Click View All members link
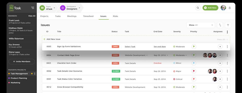 (x=32, y=16)
